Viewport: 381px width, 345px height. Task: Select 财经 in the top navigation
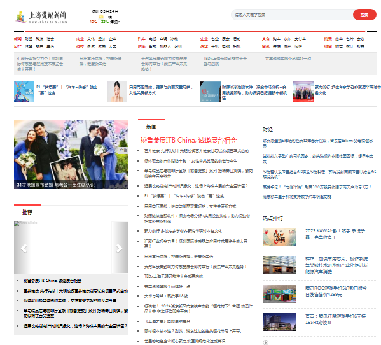29,39
